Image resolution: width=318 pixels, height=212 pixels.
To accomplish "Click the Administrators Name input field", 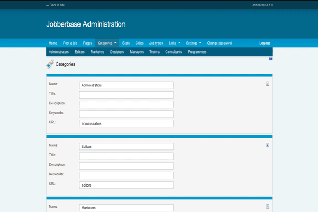I will pyautogui.click(x=126, y=85).
